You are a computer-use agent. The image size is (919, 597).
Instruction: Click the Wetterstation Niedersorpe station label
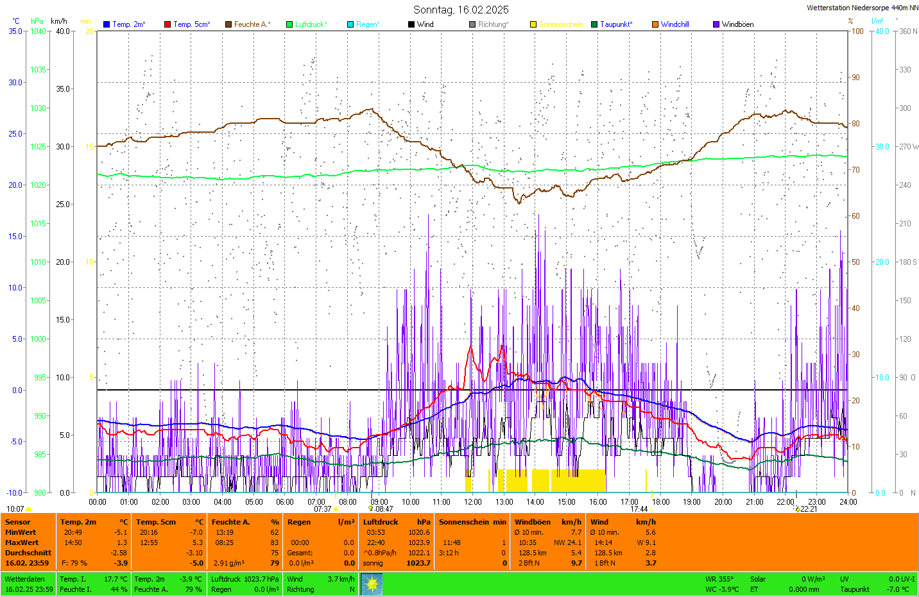click(x=862, y=8)
